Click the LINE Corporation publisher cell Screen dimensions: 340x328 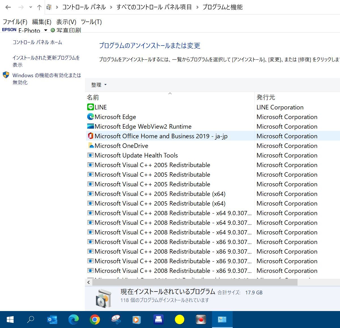(x=280, y=107)
